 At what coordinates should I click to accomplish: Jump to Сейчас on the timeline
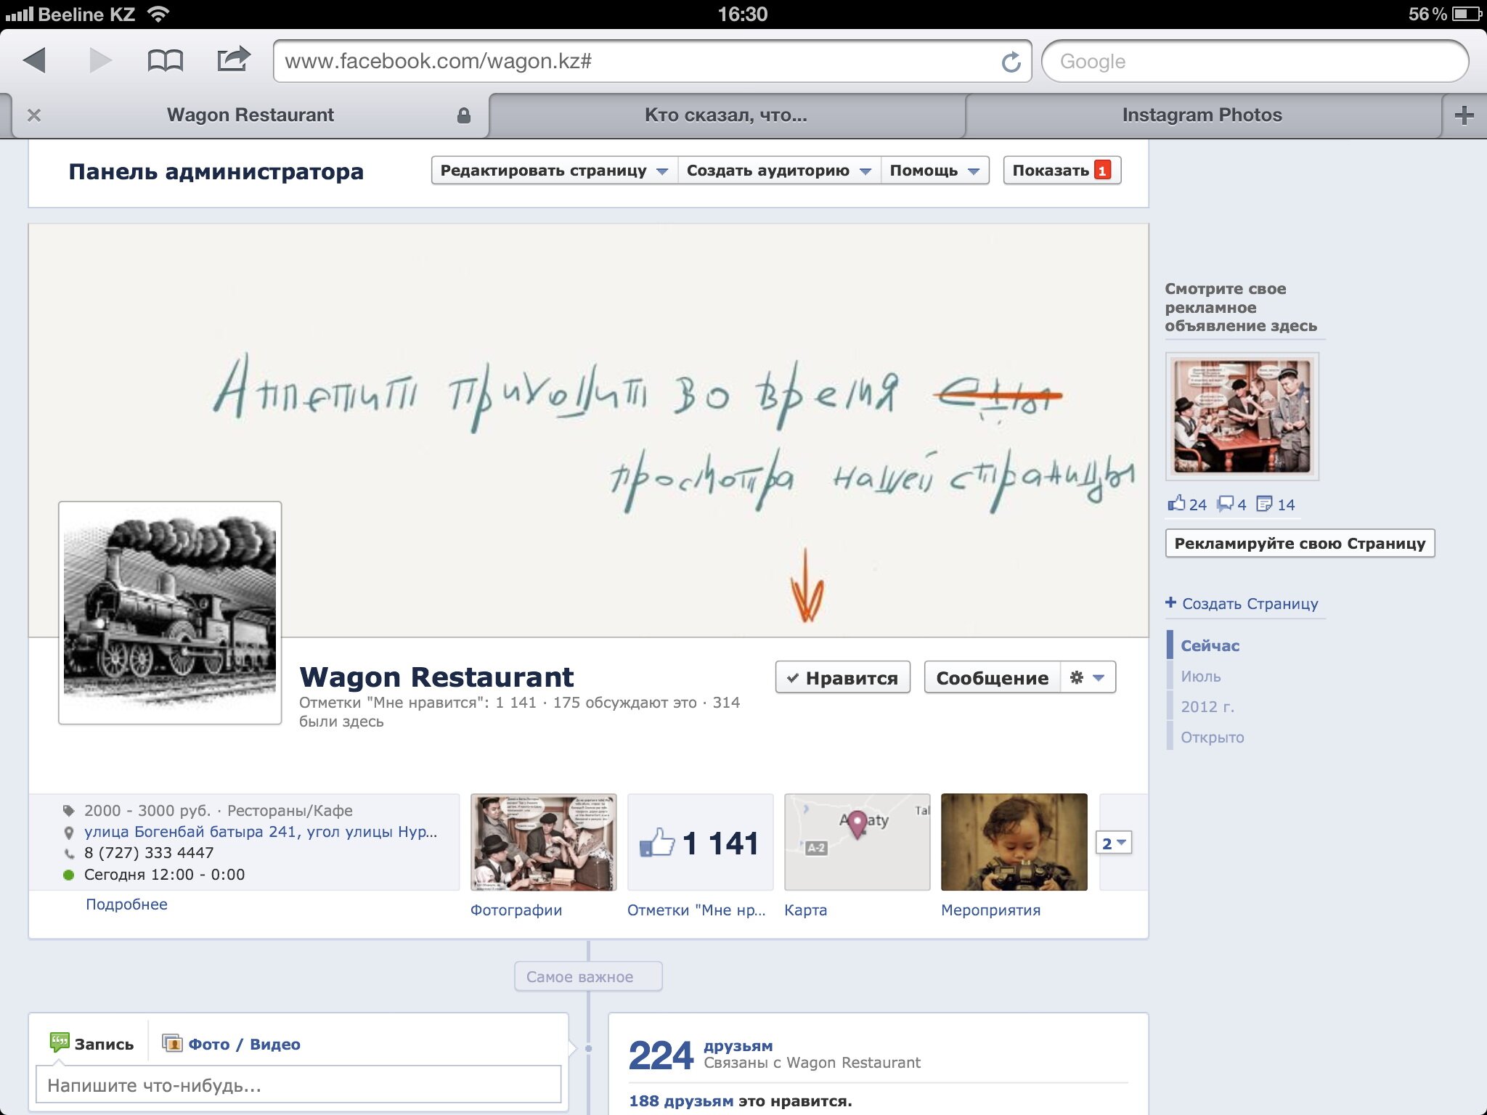(x=1210, y=645)
